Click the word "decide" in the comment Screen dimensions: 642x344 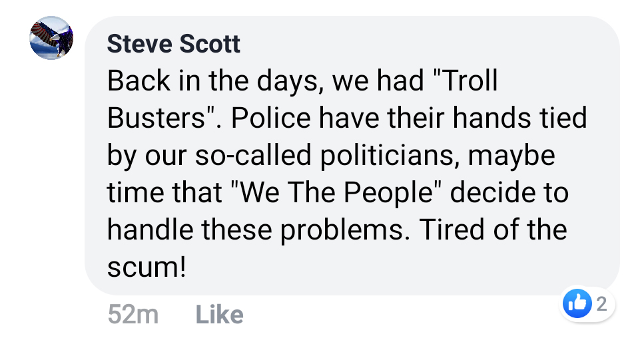tap(493, 192)
